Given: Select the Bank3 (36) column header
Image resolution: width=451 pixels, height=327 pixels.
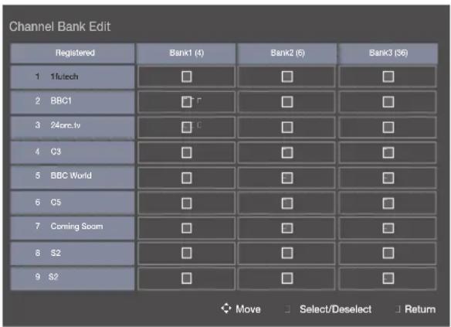Looking at the screenshot, I should (x=388, y=53).
